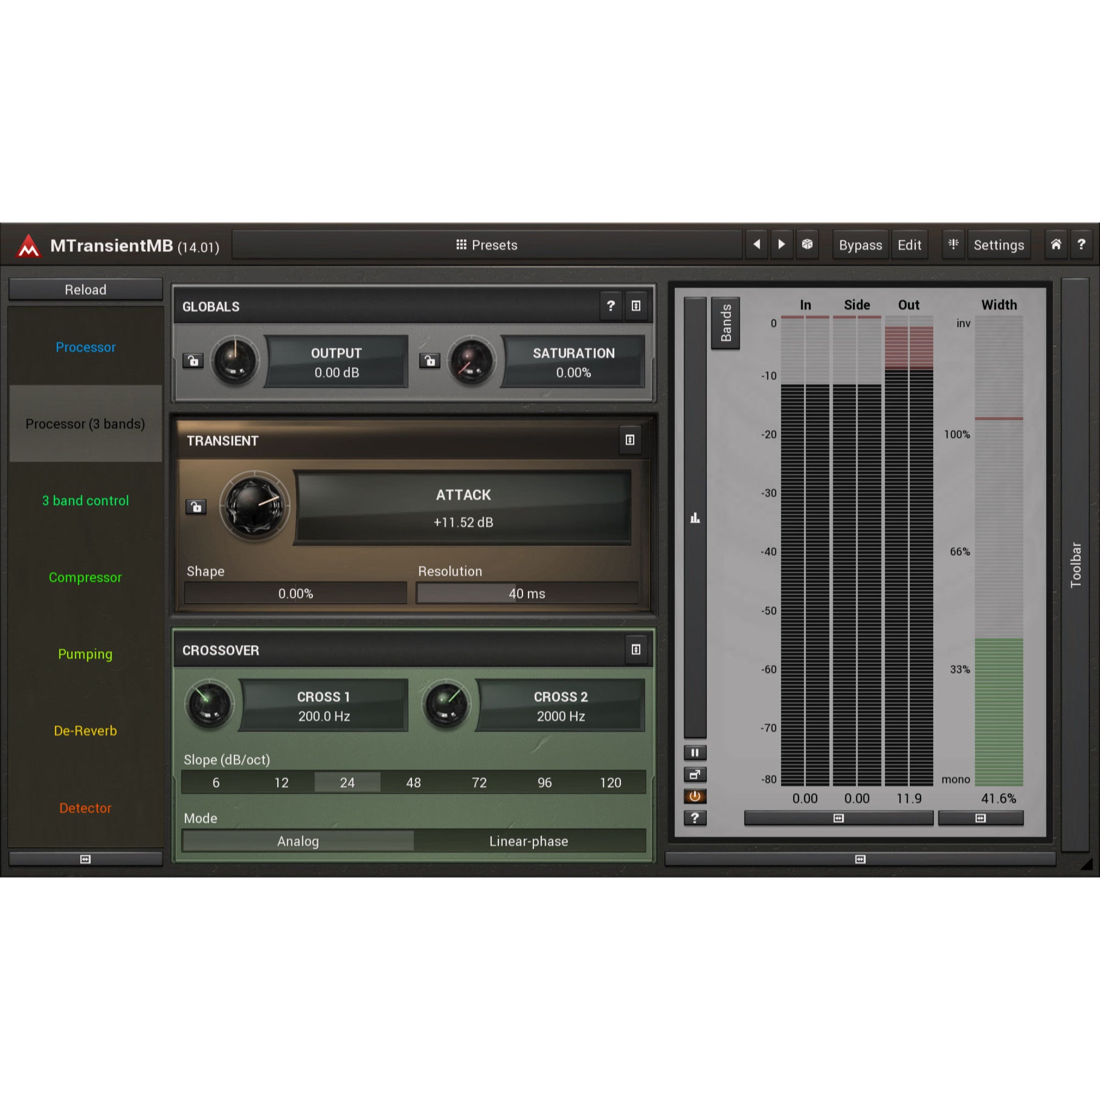Viewport: 1100px width, 1100px height.
Task: Select the Processor preset item
Action: [x=85, y=346]
